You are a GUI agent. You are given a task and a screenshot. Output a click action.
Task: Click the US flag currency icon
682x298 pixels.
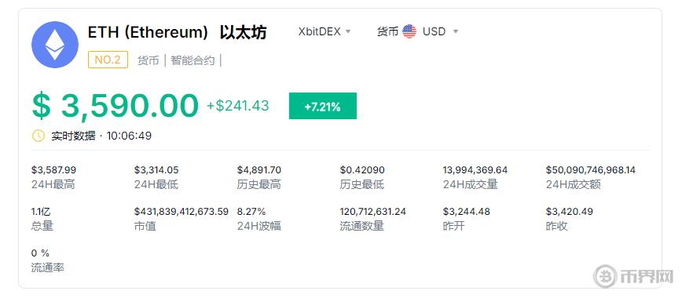click(409, 31)
